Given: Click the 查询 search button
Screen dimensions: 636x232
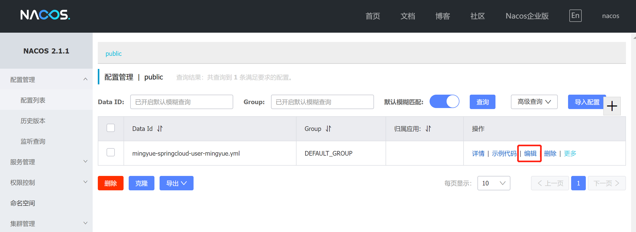Looking at the screenshot, I should [482, 102].
